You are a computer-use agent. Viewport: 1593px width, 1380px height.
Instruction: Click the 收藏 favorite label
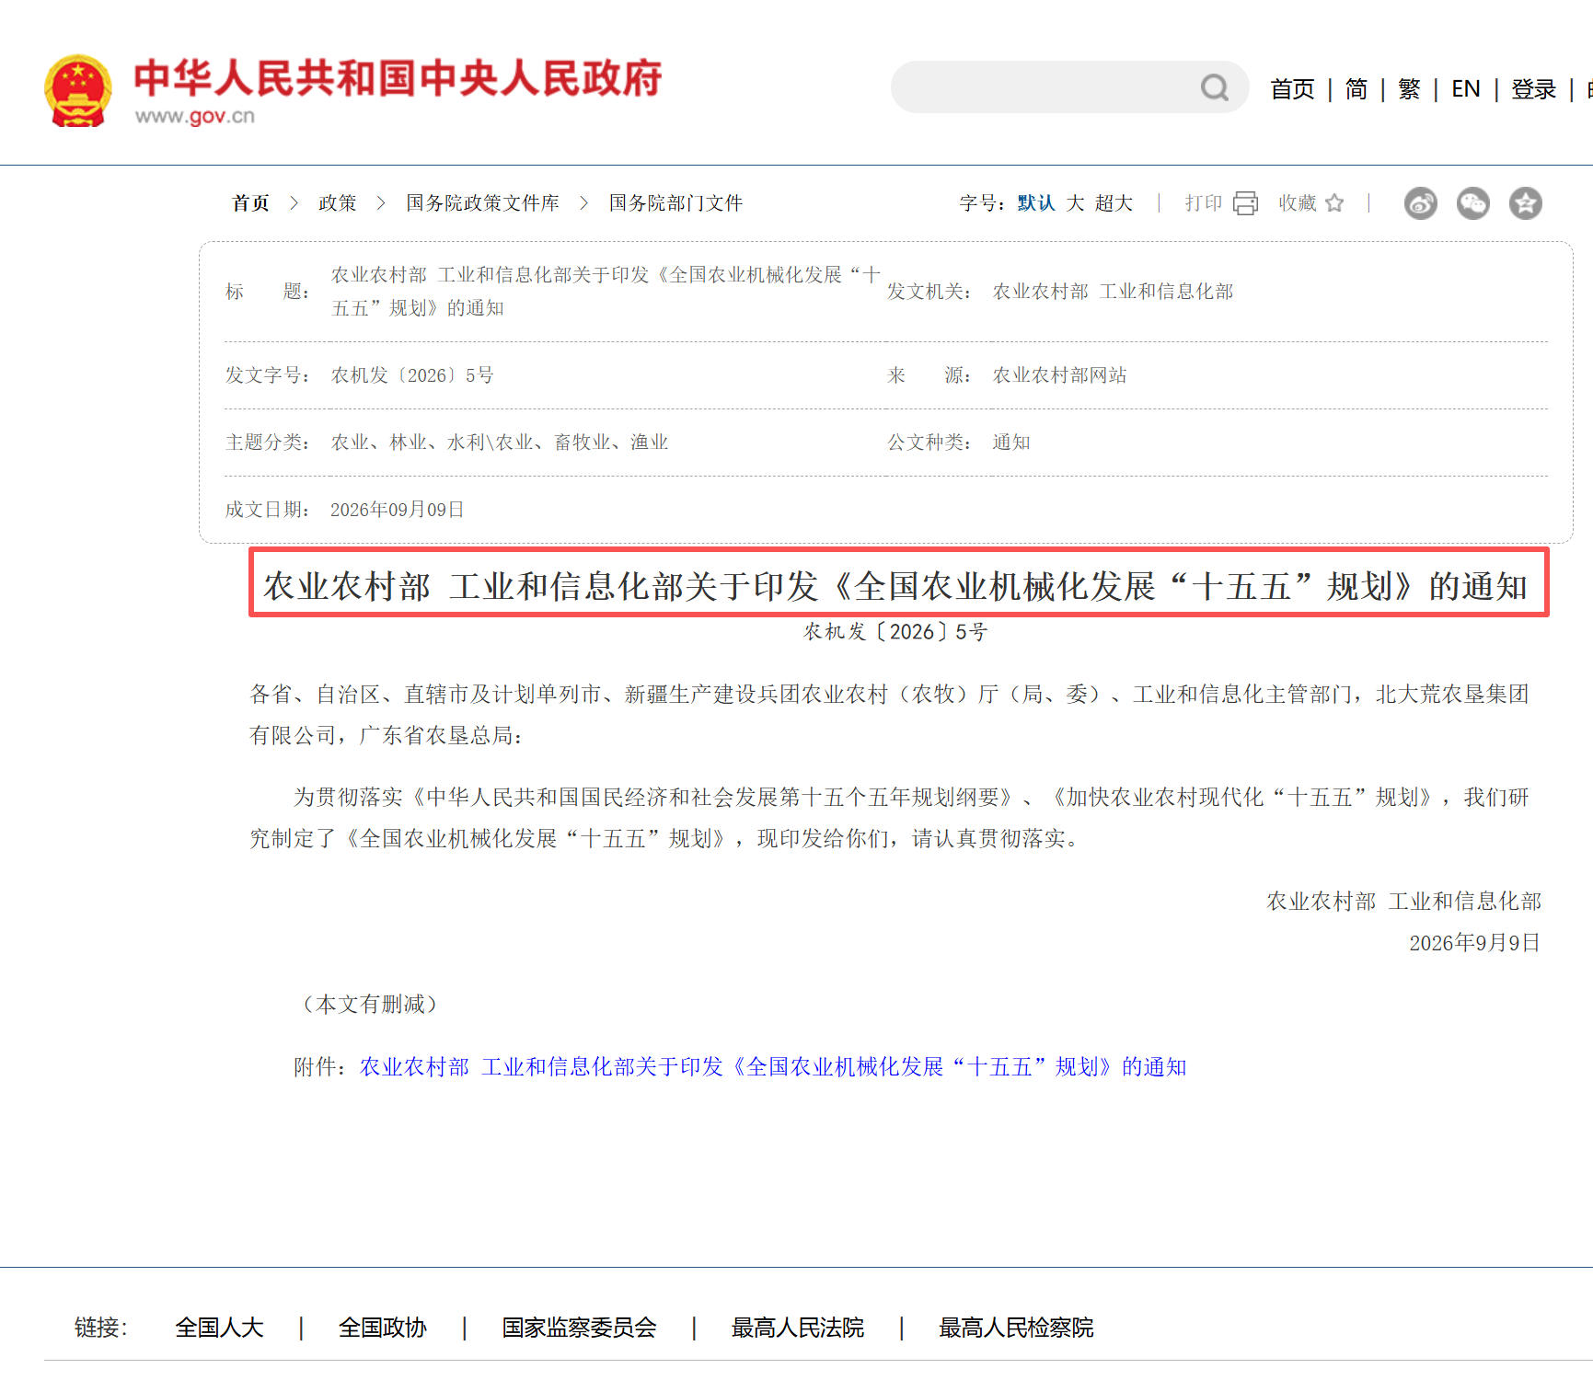(1298, 203)
